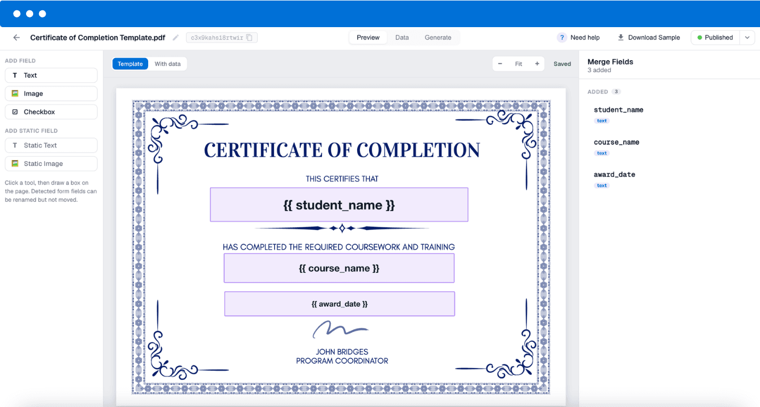The image size is (760, 407).
Task: Click the Fit zoom level button
Action: point(518,63)
